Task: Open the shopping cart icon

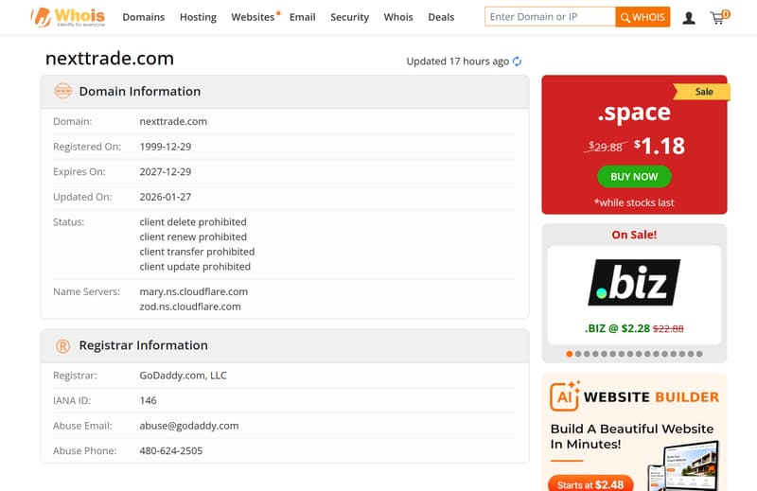Action: point(719,17)
